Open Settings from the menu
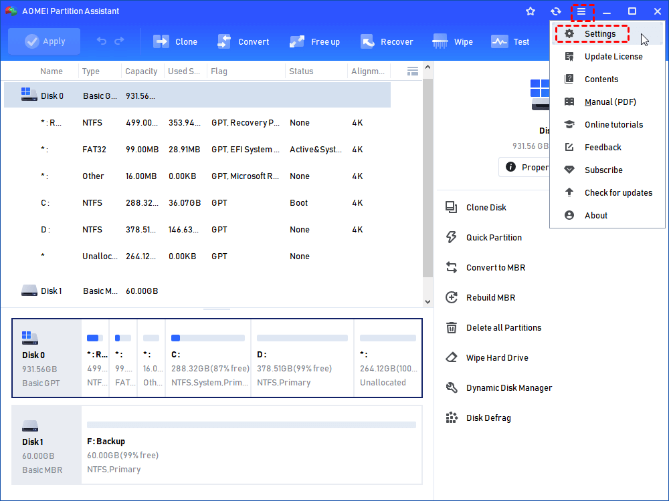The height and width of the screenshot is (501, 669). (x=607, y=33)
